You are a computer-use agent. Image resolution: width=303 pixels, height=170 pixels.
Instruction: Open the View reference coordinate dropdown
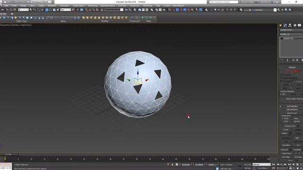[65, 9]
